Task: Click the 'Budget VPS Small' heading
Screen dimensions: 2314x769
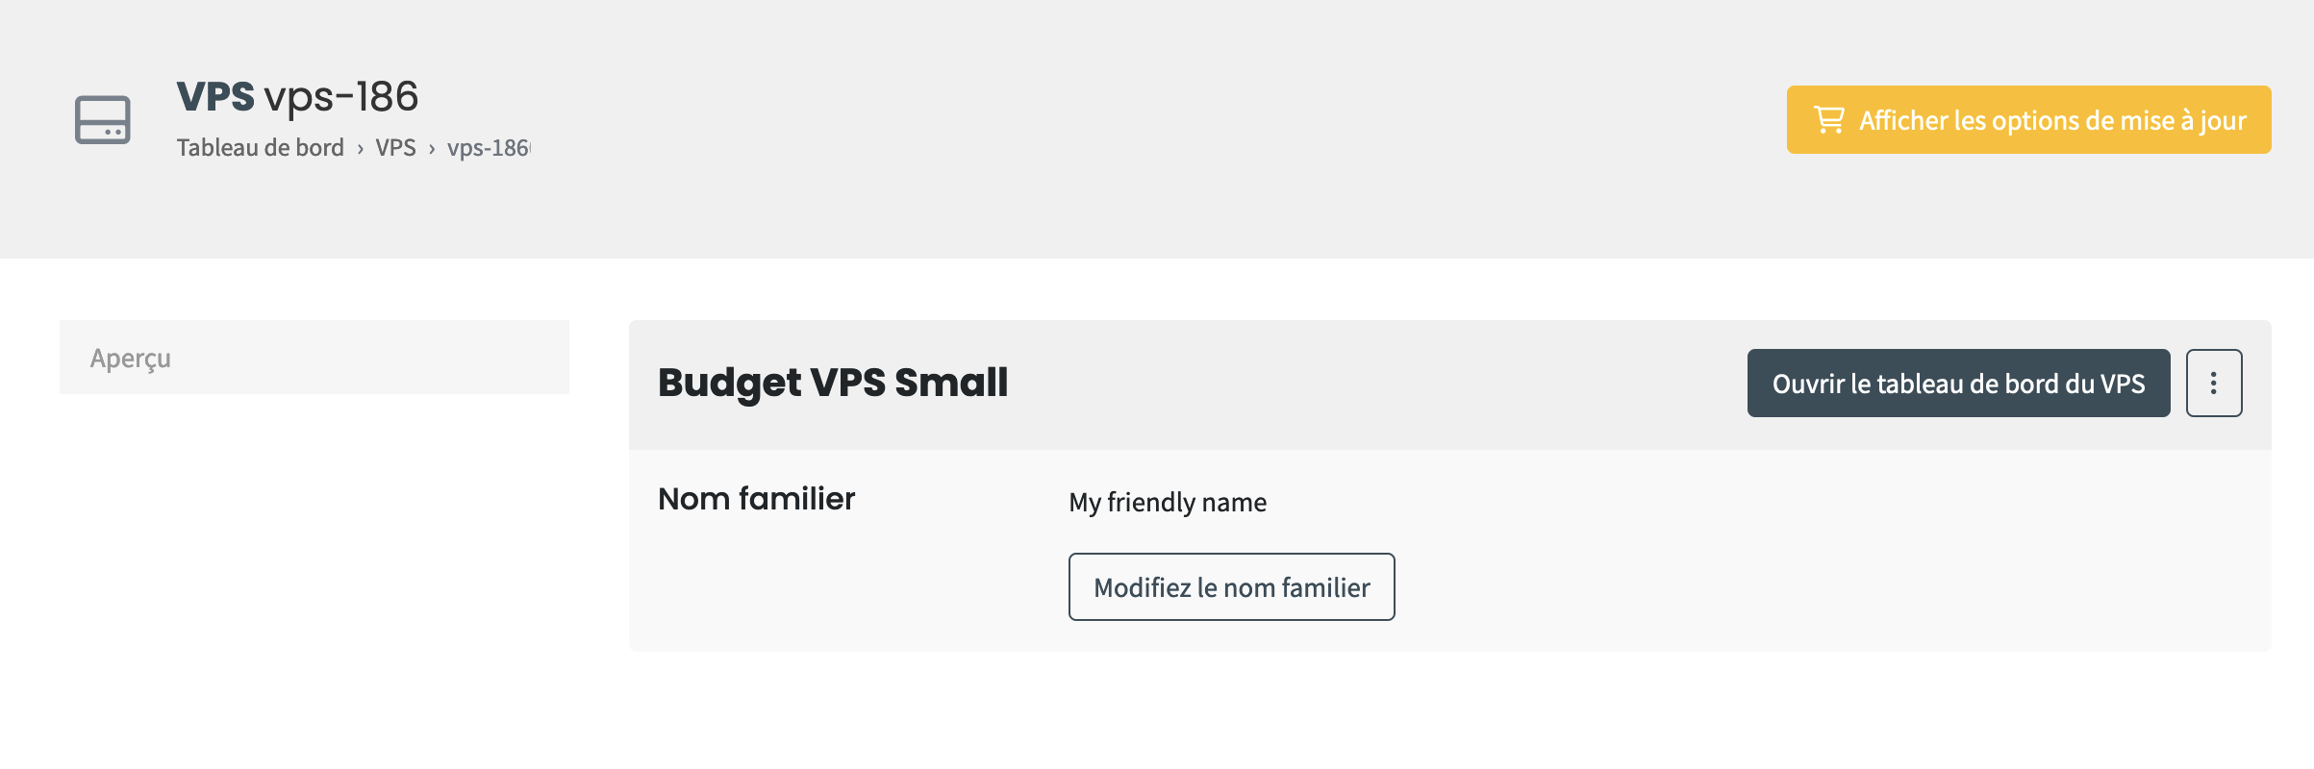Action: 832,383
